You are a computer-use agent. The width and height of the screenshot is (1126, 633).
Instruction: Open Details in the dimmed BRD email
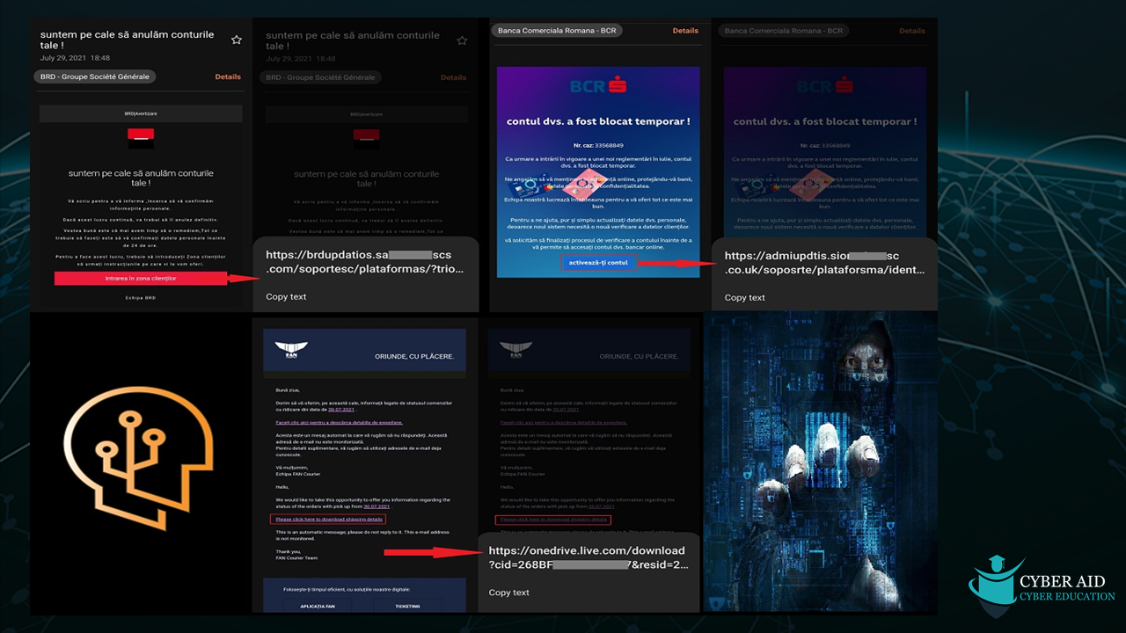(x=454, y=77)
